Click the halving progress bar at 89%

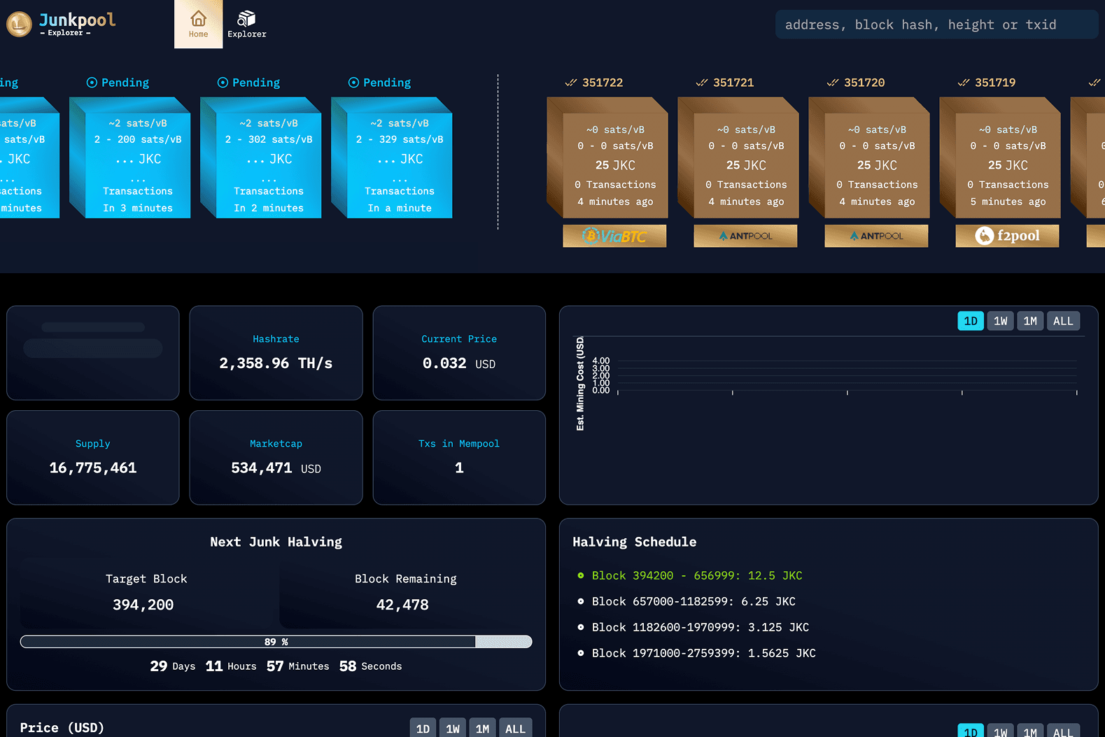tap(276, 642)
